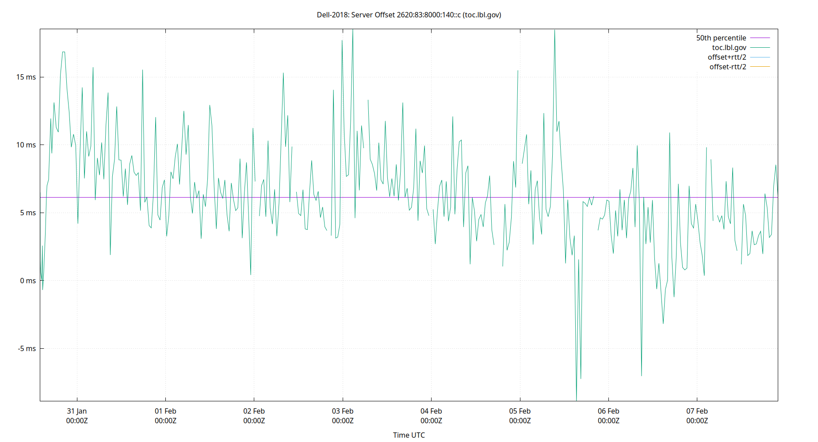Screen dimensions: 818x442
Task: Click the '15 ms' y-axis label
Action: 26,76
